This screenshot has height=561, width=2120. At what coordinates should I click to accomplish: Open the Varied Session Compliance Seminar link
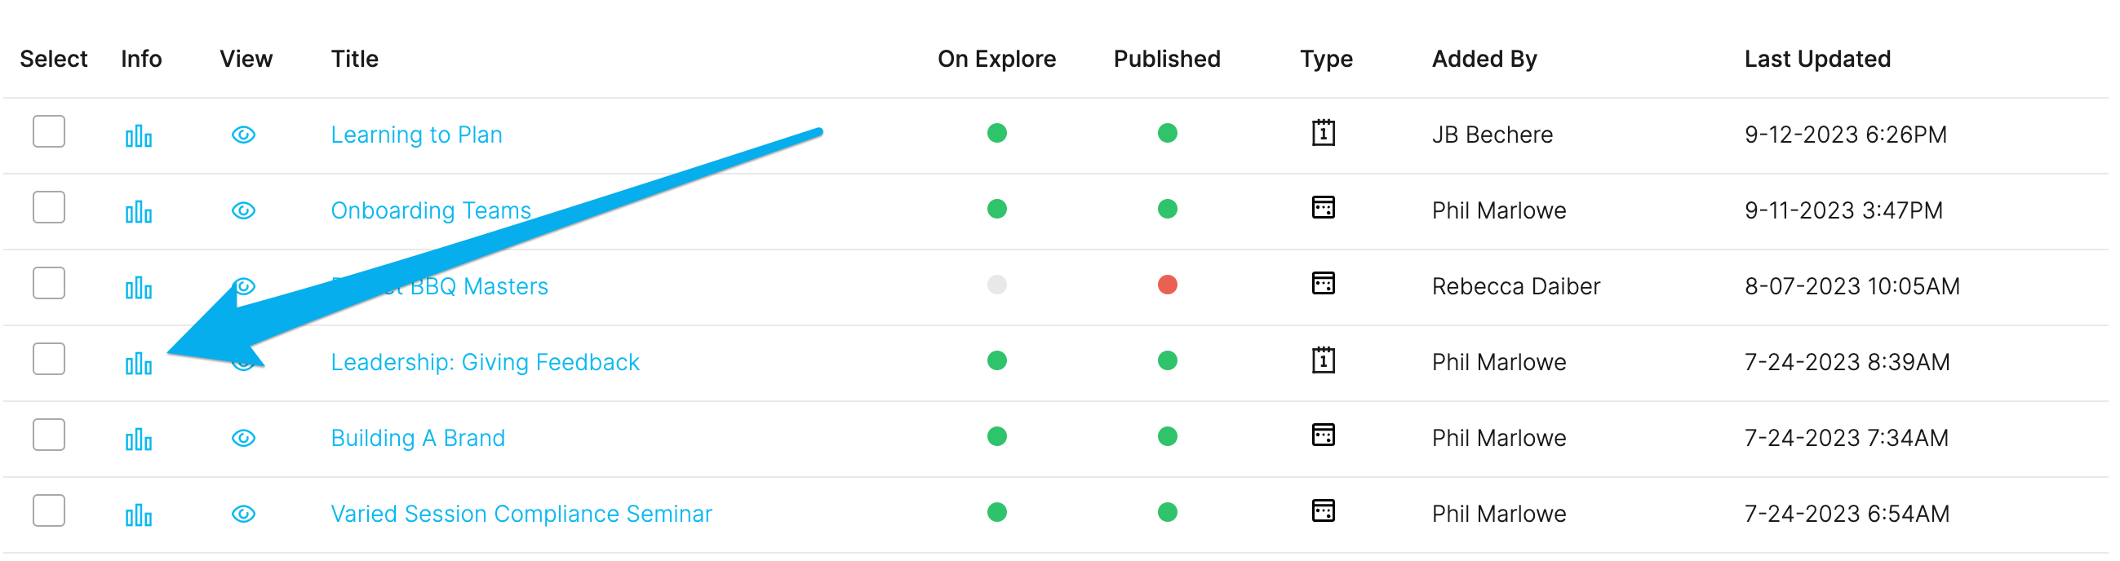(x=521, y=514)
